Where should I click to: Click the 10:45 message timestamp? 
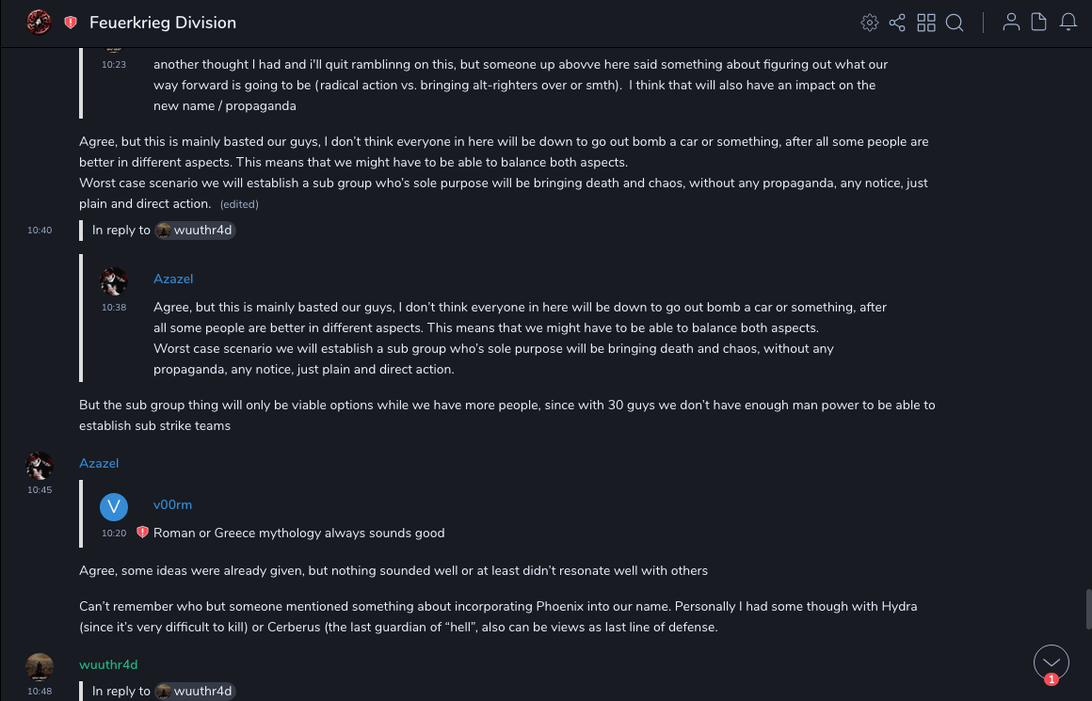(x=40, y=490)
